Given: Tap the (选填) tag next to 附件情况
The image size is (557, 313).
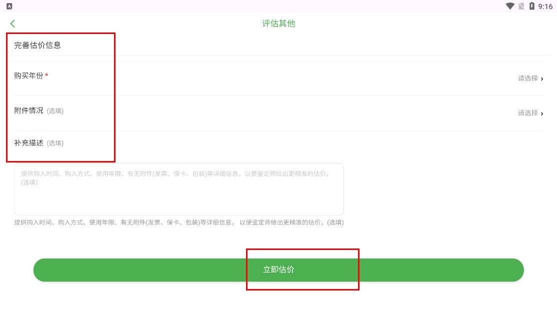Looking at the screenshot, I should pos(55,111).
